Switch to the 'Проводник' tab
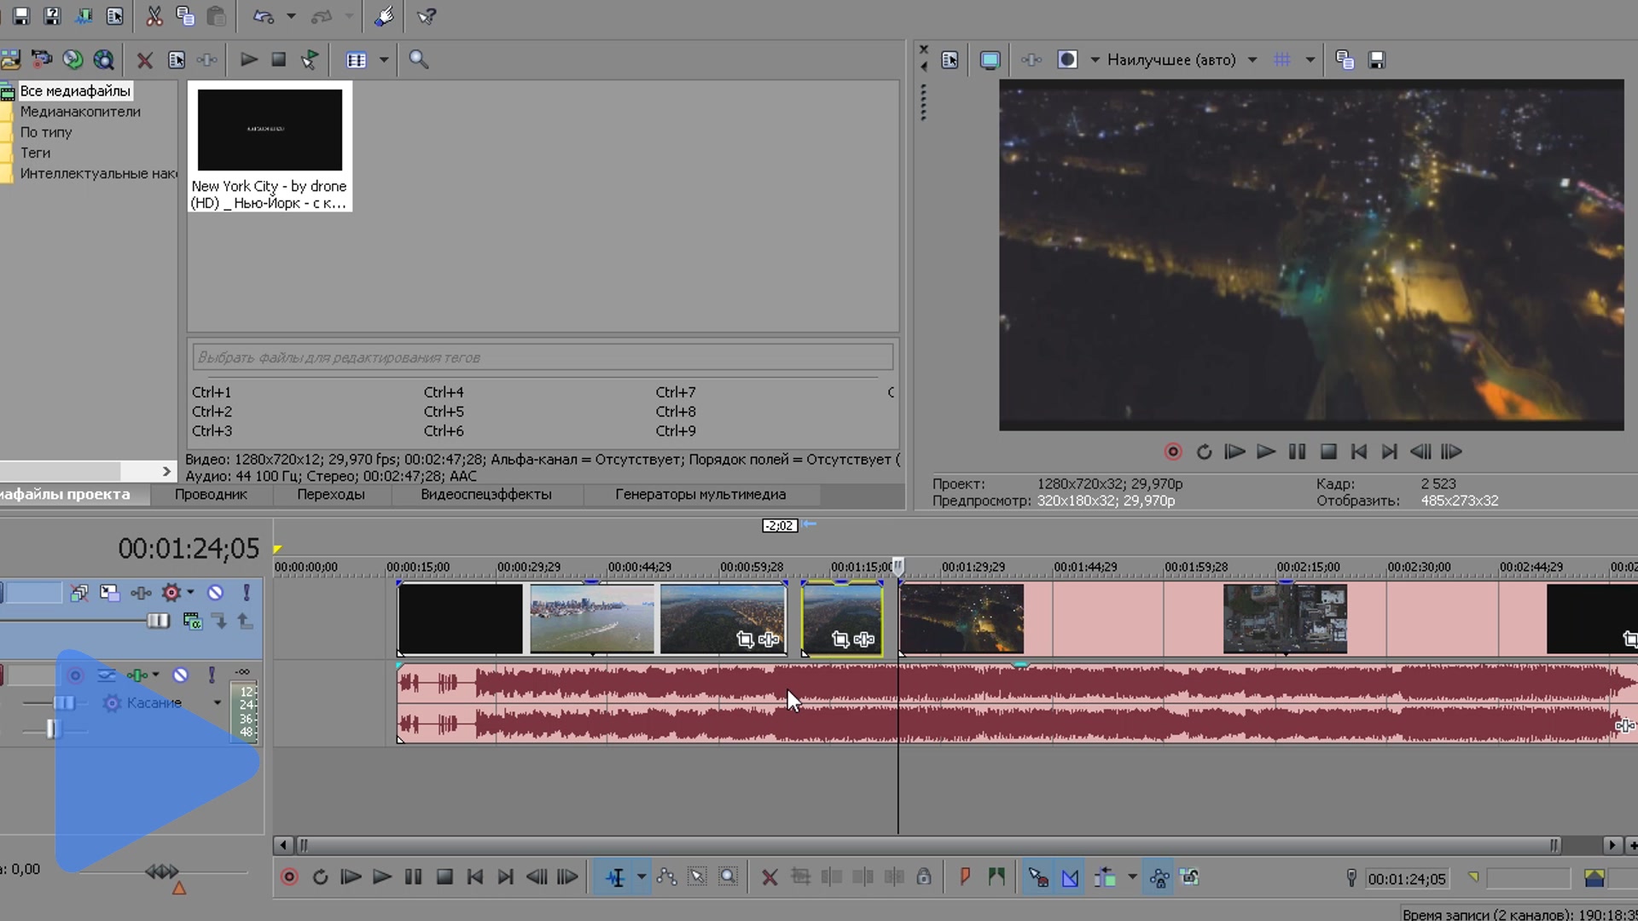Screen dimensions: 1638x921 pyautogui.click(x=211, y=495)
